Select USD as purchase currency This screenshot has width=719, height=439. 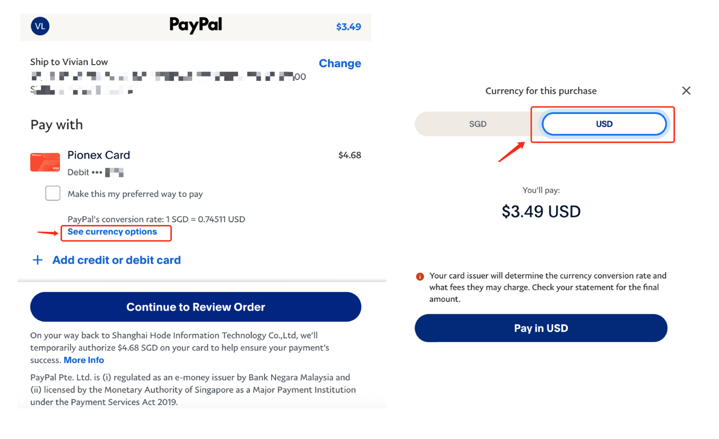(x=604, y=123)
